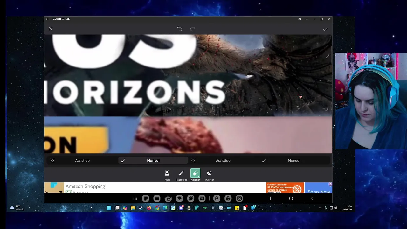
Task: Open the Android apps grid
Action: [135, 198]
